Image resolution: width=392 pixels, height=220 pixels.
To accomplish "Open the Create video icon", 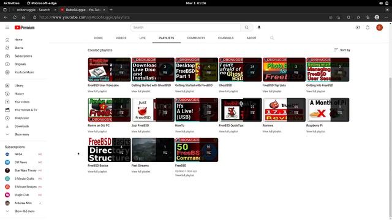I will 358,28.
